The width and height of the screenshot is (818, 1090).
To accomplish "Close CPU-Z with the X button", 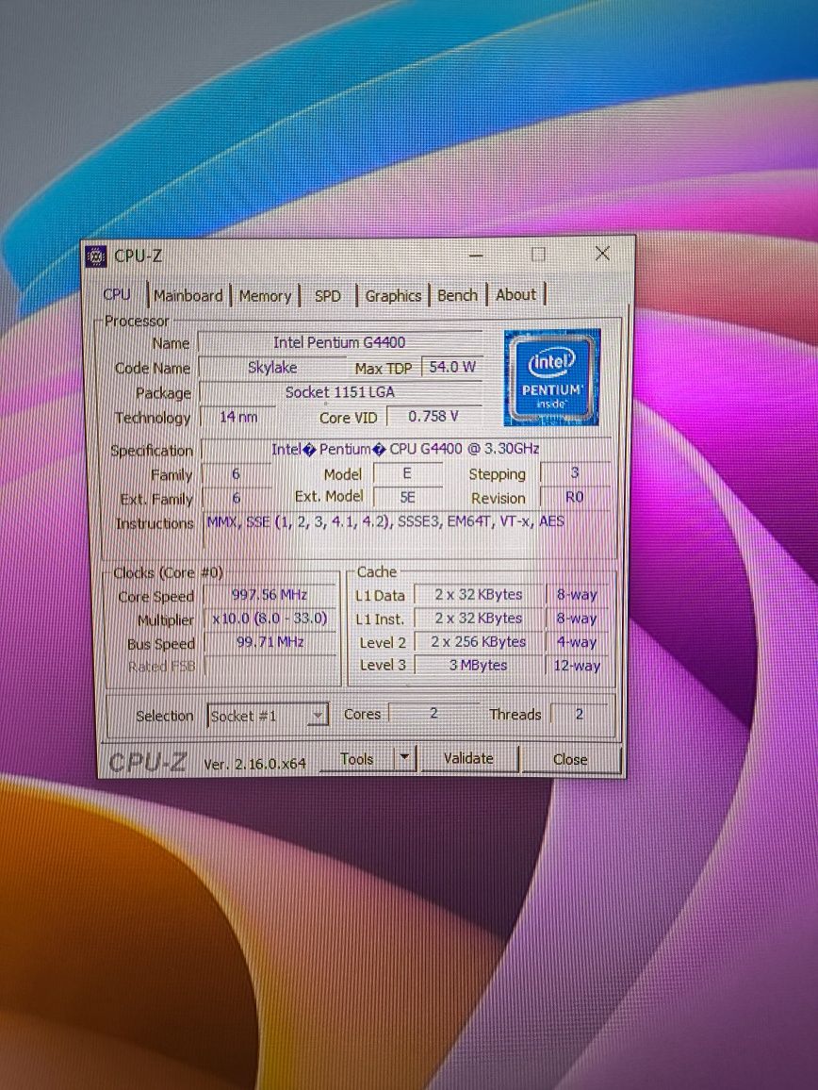I will tap(602, 254).
